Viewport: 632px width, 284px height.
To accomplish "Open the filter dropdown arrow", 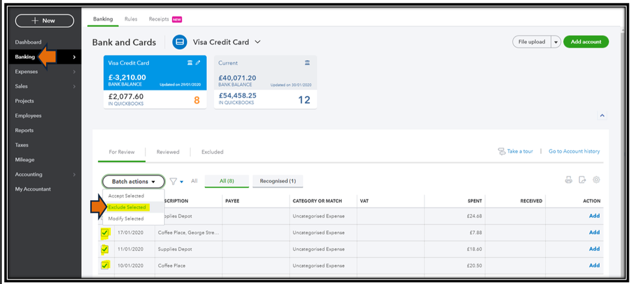I will (182, 182).
